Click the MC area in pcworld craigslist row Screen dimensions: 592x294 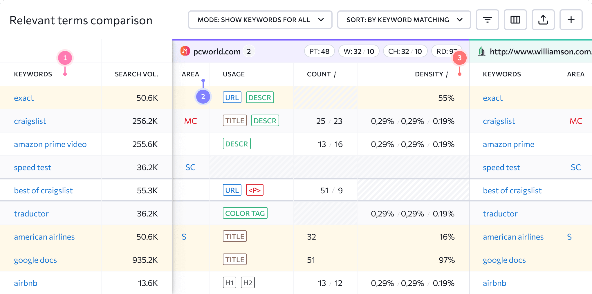(x=191, y=121)
